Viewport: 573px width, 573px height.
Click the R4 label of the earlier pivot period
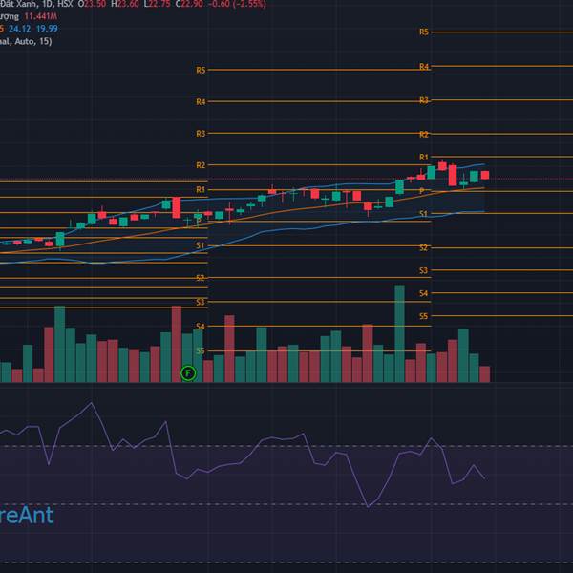tap(201, 101)
